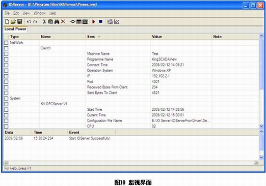Tick the checkbox for the Client1 row
Viewport: 266px width, 186px height.
6,48
